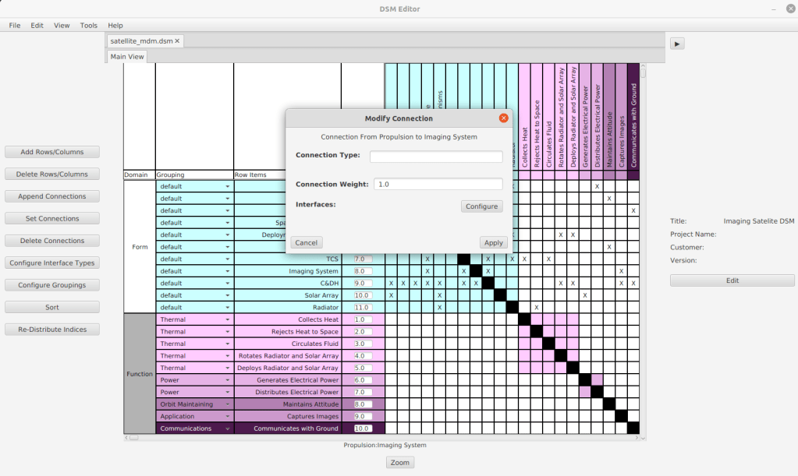Open Communications grouping dropdown
This screenshot has height=476, width=798.
(x=194, y=428)
